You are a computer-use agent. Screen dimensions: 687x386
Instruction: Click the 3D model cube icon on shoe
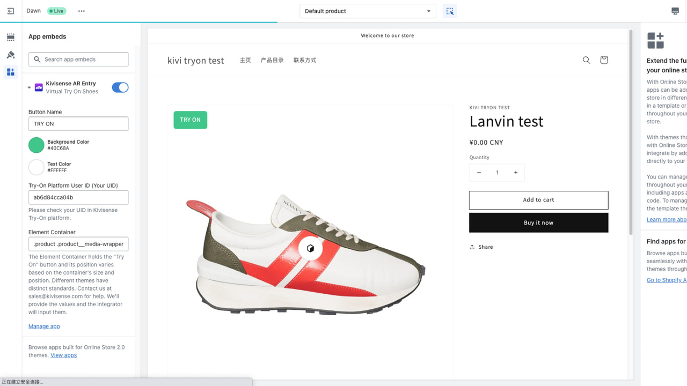point(310,248)
